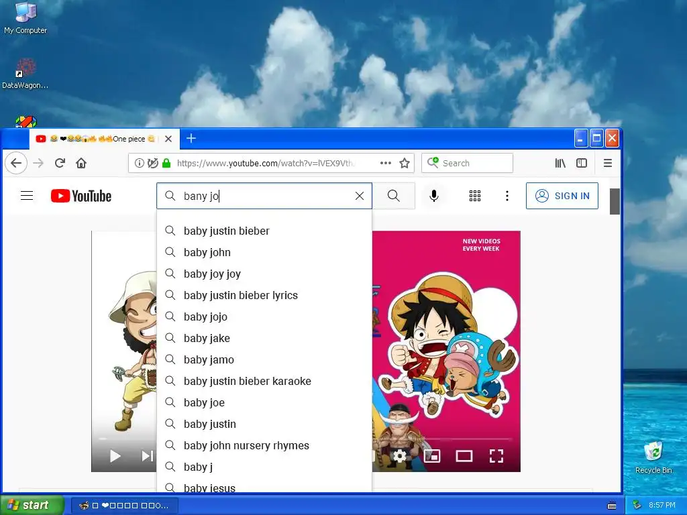The height and width of the screenshot is (515, 687).
Task: Open the video player settings gear
Action: [400, 456]
